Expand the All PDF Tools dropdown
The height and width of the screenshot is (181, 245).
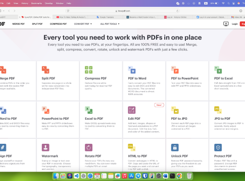[x=110, y=24]
